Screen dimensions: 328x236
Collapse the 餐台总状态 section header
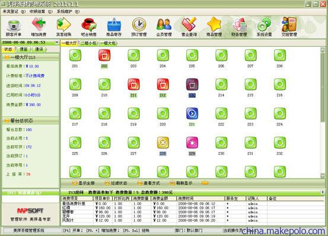30,121
